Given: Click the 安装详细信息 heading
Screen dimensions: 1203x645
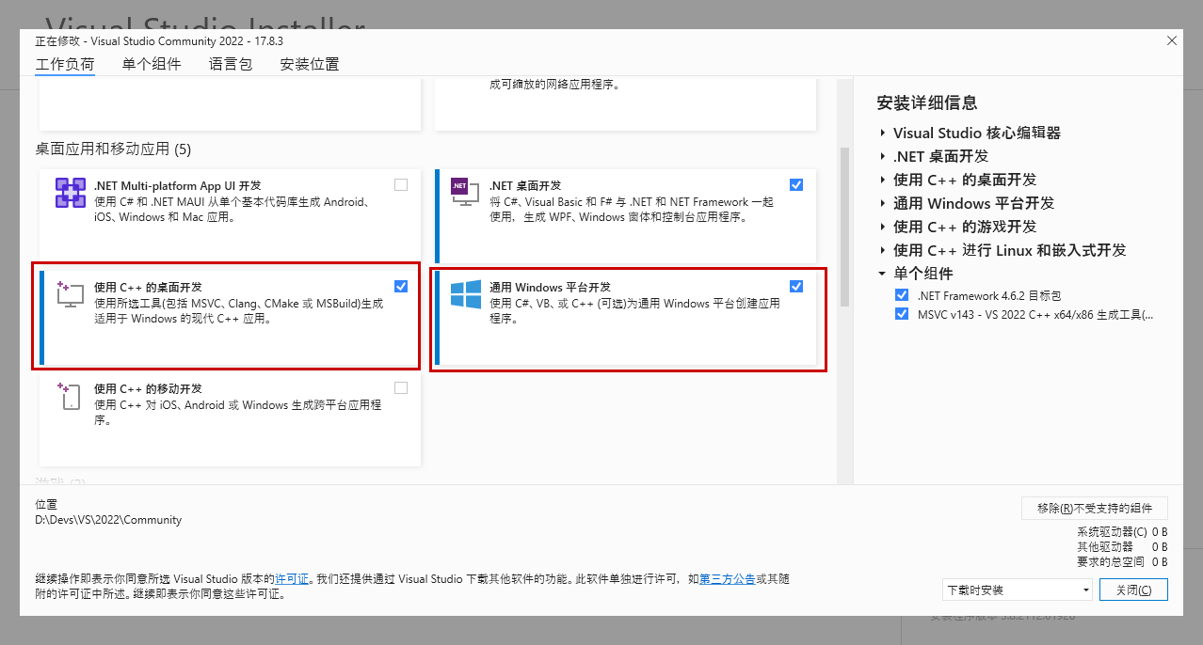Looking at the screenshot, I should pyautogui.click(x=927, y=103).
